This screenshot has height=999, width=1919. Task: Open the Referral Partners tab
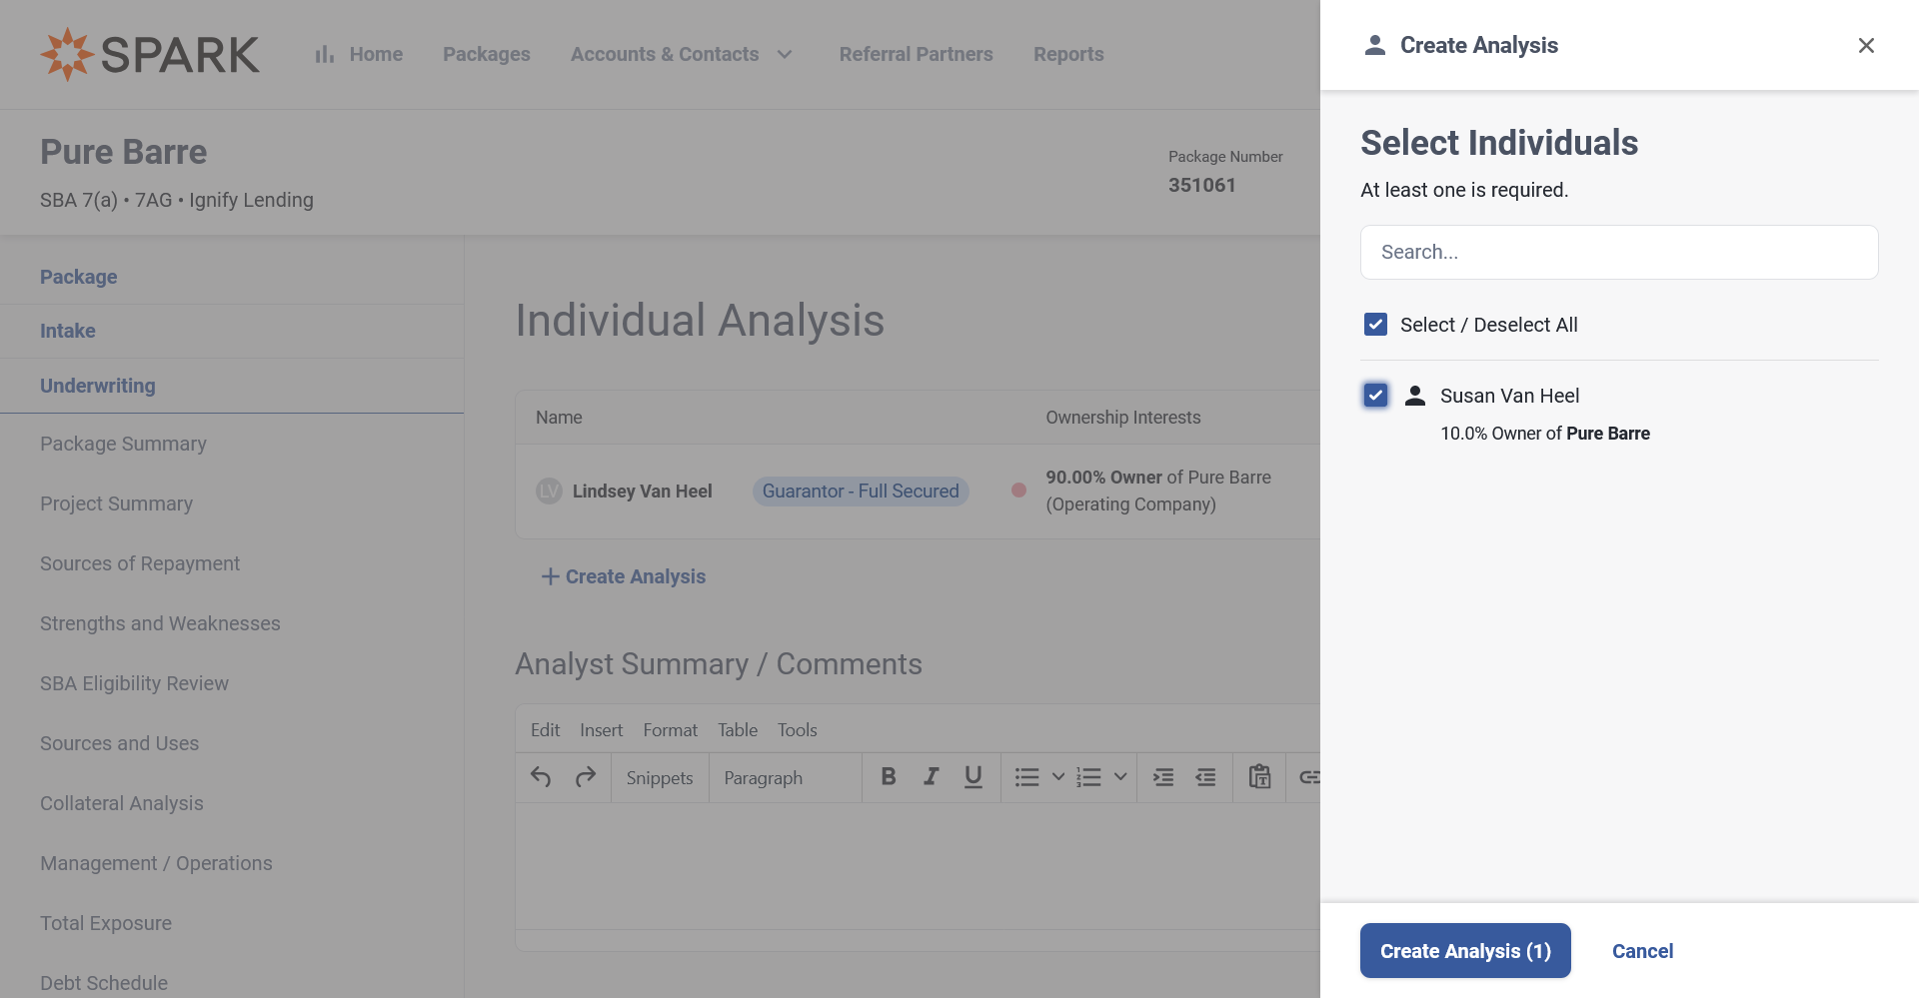click(x=916, y=54)
